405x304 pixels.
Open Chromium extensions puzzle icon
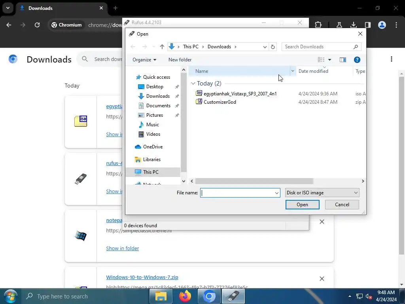click(x=318, y=25)
